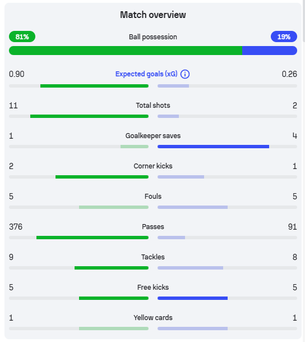
Task: Click the green Total shots bar
Action: tap(89, 116)
